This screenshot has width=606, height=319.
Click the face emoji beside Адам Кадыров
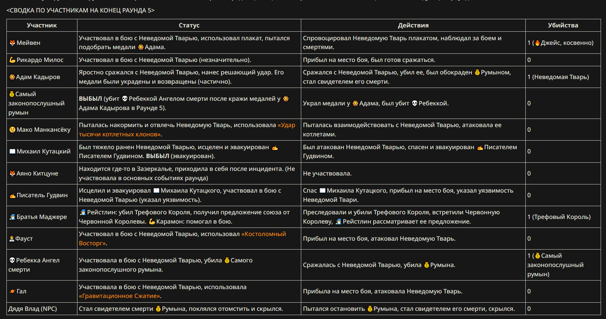[x=12, y=77]
